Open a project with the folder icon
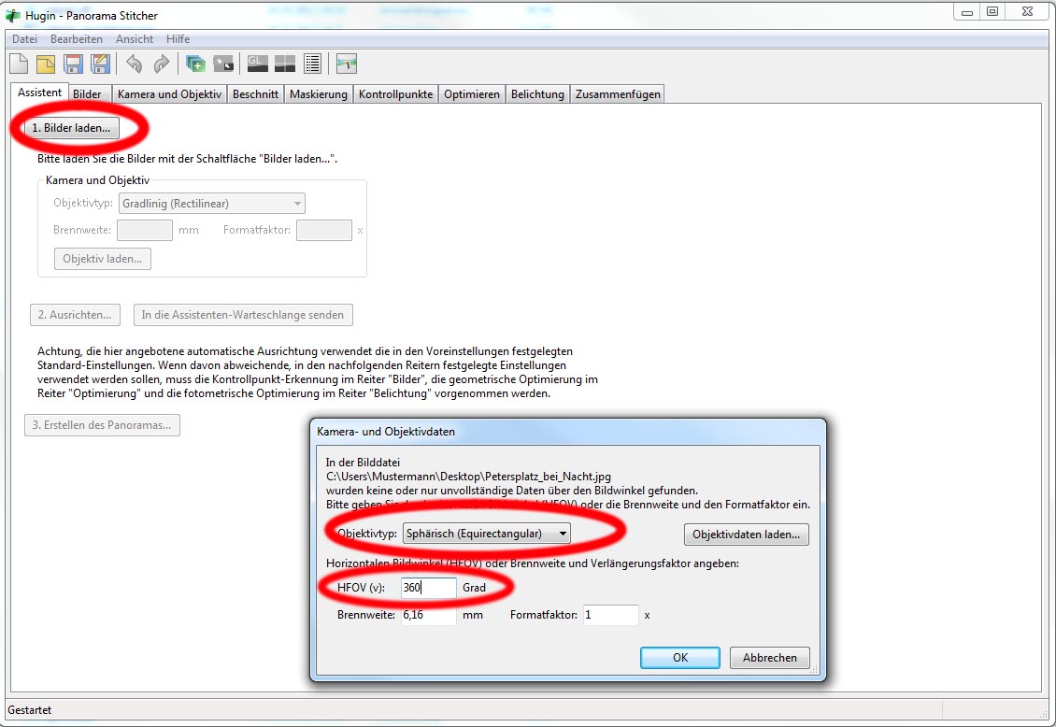 [46, 64]
